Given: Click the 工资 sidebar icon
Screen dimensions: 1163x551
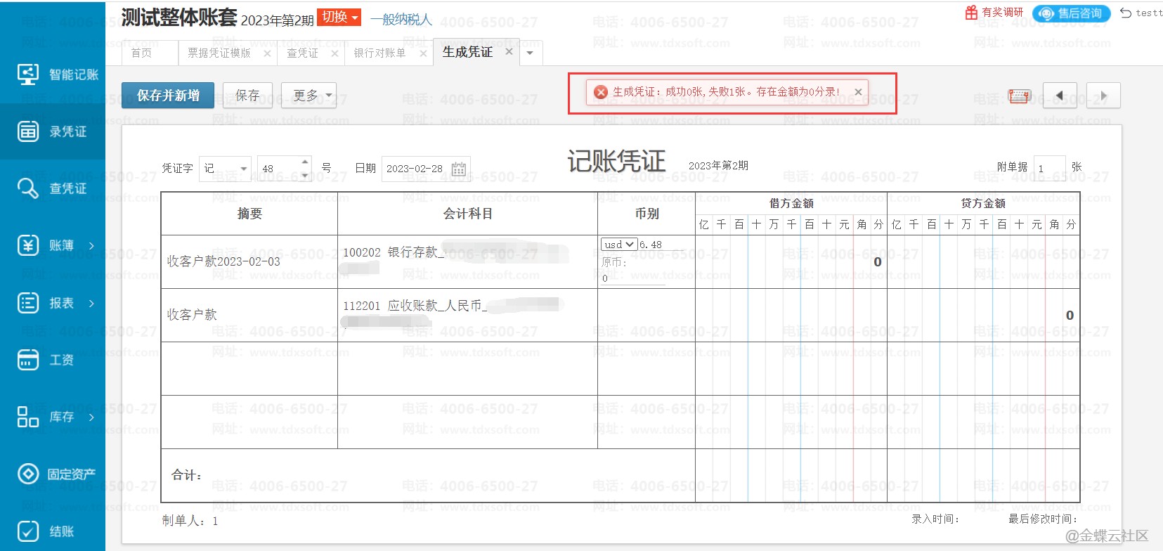Looking at the screenshot, I should click(28, 360).
